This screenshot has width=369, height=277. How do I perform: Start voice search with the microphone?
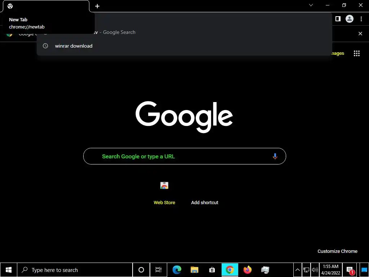(275, 157)
